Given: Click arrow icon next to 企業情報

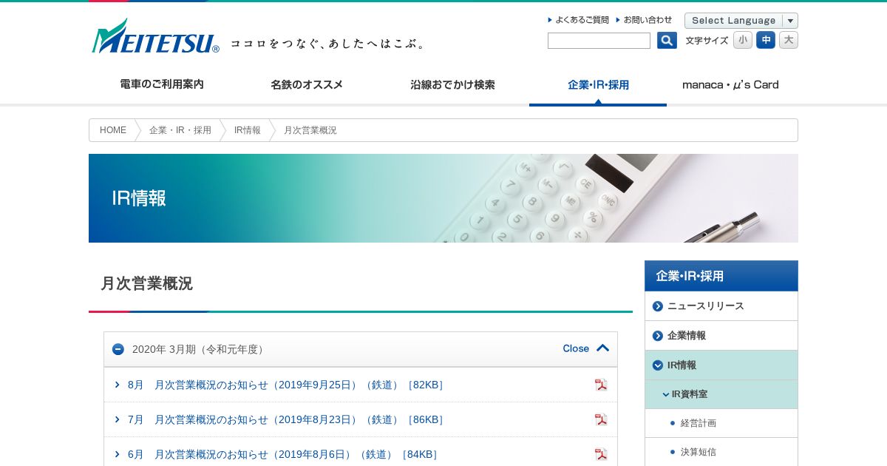Looking at the screenshot, I should [658, 336].
